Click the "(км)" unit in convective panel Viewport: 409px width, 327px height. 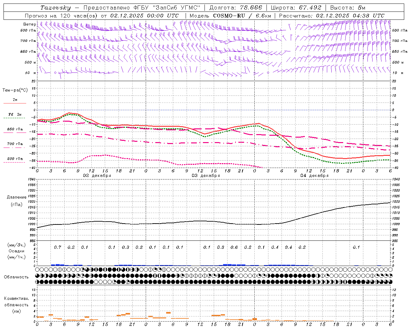click(16, 311)
